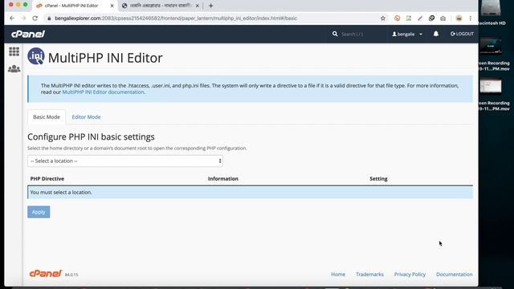Click the 'You must select a location.' message
514x289 pixels.
click(x=61, y=193)
